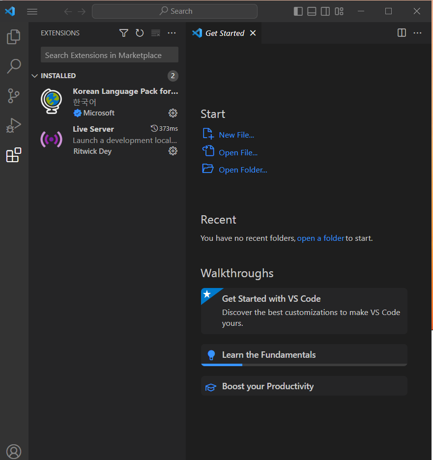The width and height of the screenshot is (433, 460).
Task: Clear extensions search results icon
Action: [155, 33]
